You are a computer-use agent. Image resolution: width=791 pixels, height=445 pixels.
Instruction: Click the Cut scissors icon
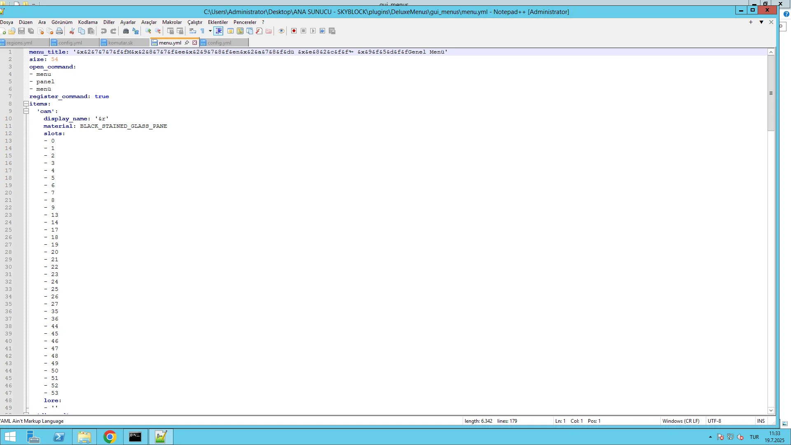click(x=72, y=31)
